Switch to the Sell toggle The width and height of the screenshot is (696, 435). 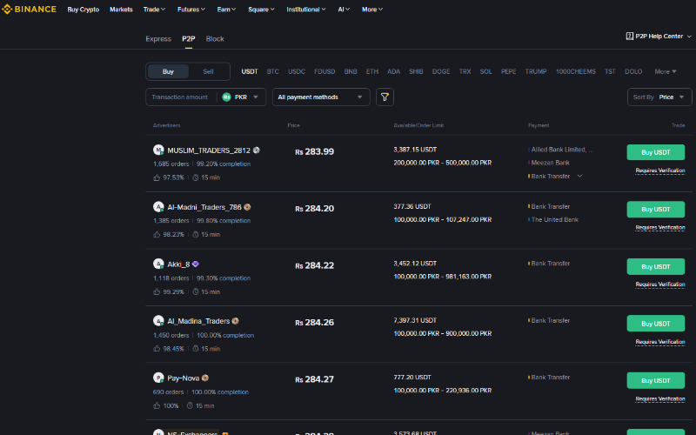(208, 71)
